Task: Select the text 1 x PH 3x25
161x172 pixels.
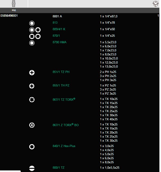Action: (108, 80)
